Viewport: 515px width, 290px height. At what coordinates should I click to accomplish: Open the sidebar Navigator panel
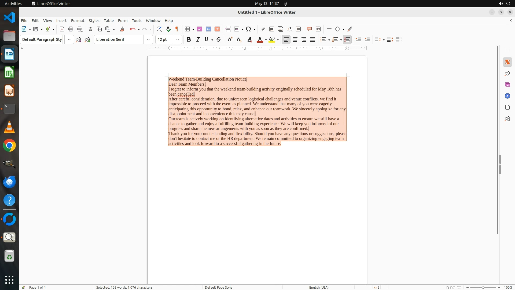click(x=507, y=96)
